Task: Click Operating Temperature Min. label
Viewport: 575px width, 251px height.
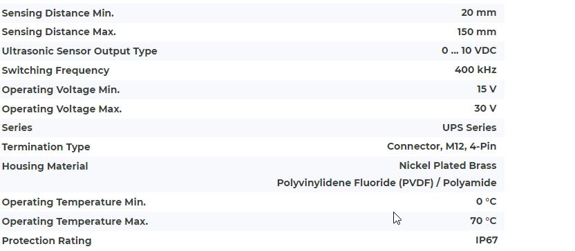Action: 74,202
